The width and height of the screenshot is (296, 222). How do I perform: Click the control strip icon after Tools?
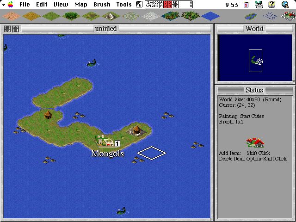(x=139, y=4)
